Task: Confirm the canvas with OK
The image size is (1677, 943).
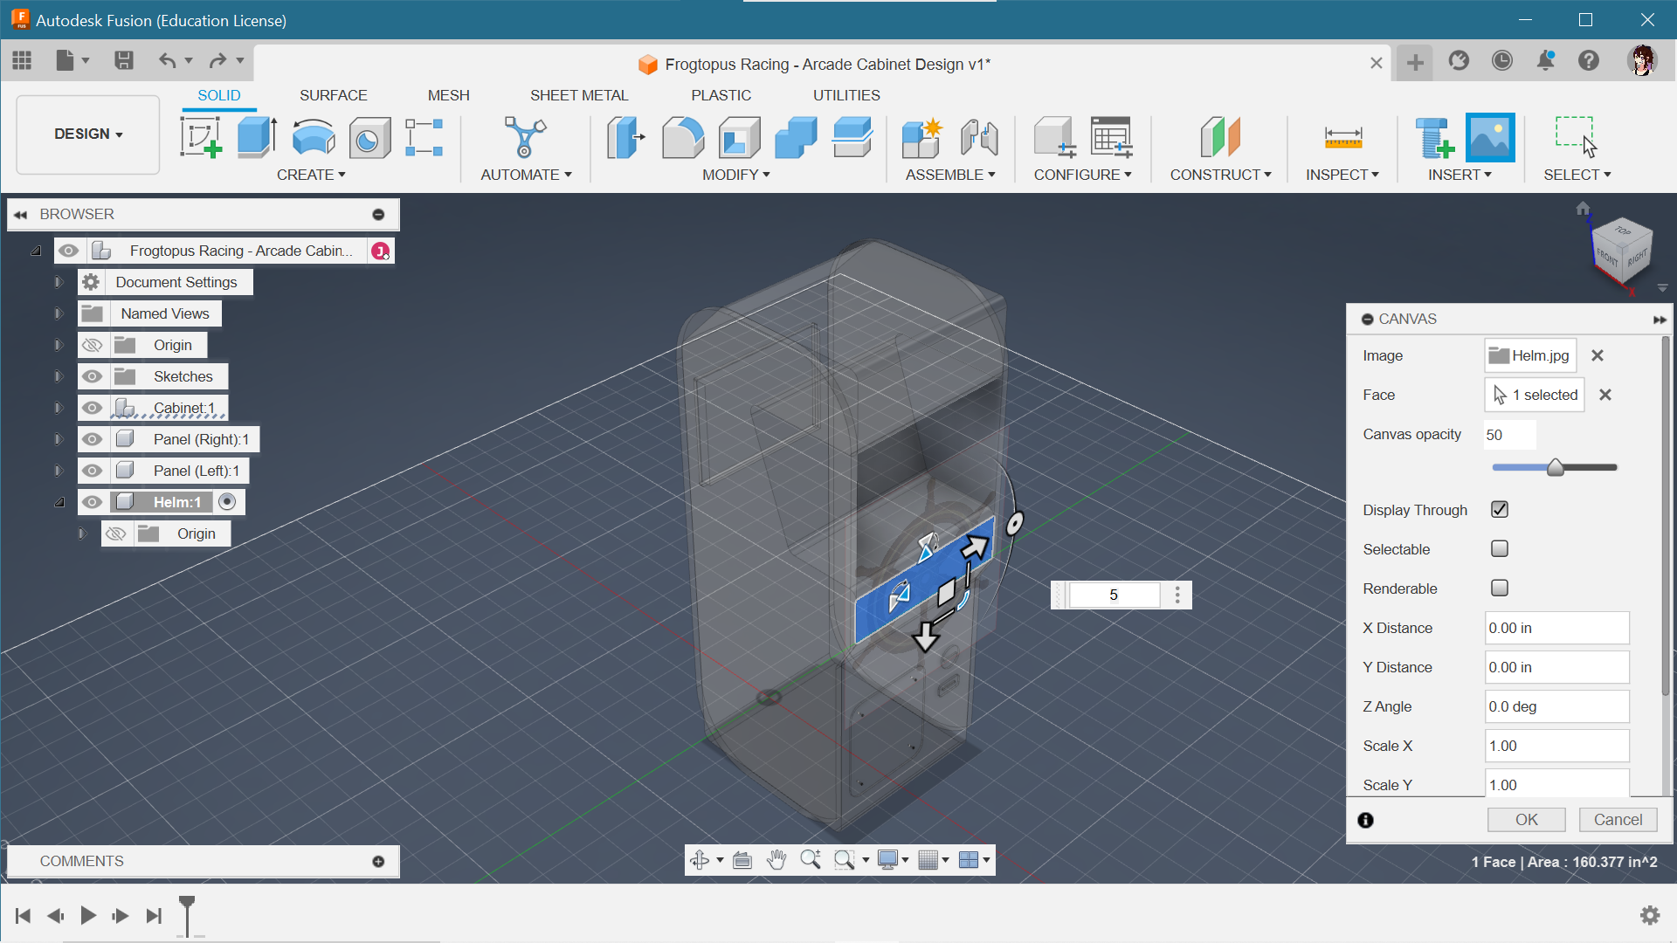Action: tap(1527, 820)
